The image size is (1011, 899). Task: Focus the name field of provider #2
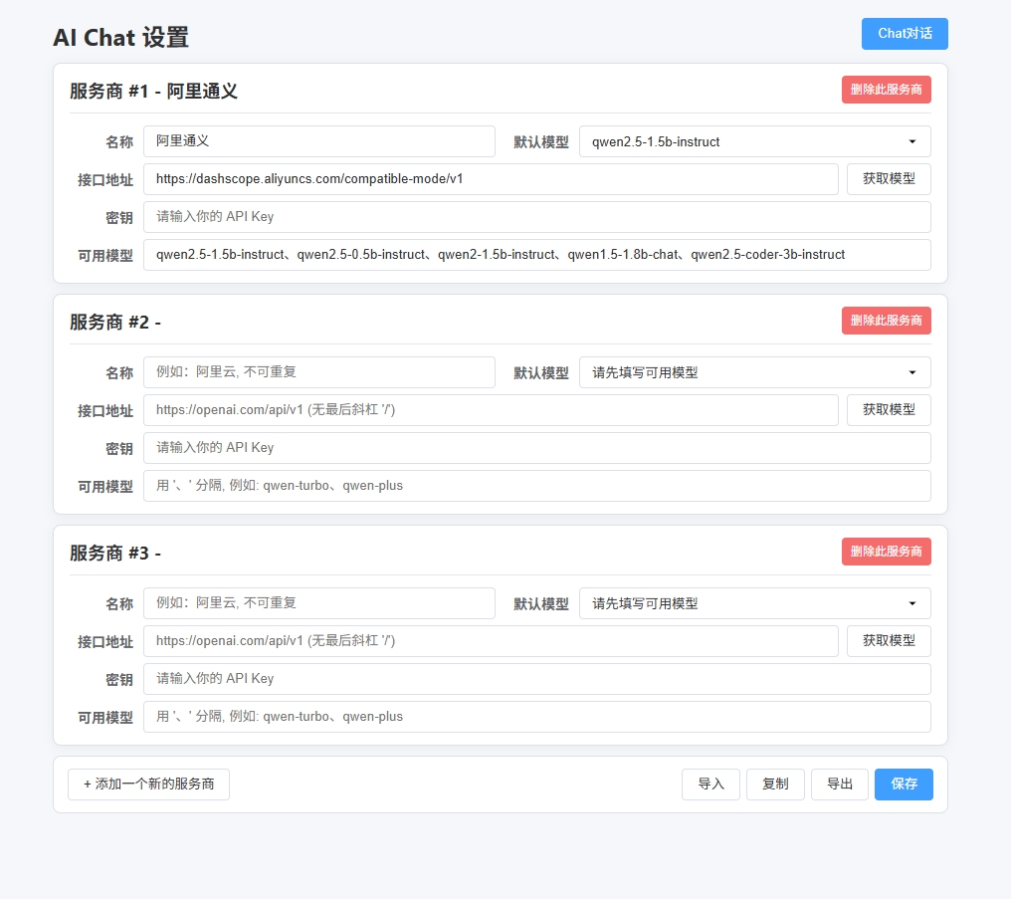point(319,372)
